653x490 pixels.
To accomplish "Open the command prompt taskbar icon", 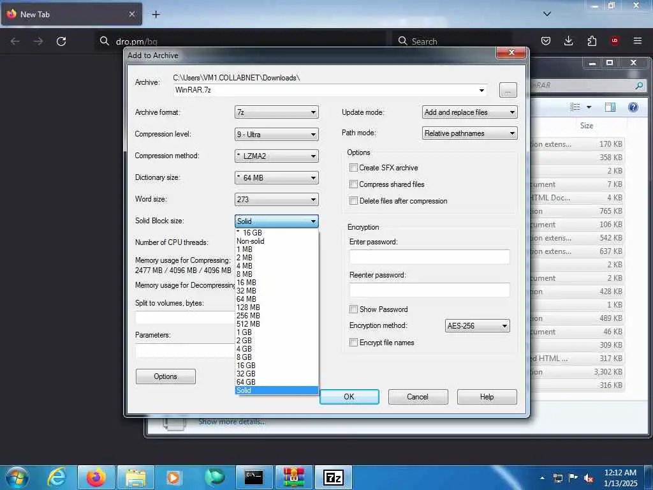I will click(x=254, y=477).
